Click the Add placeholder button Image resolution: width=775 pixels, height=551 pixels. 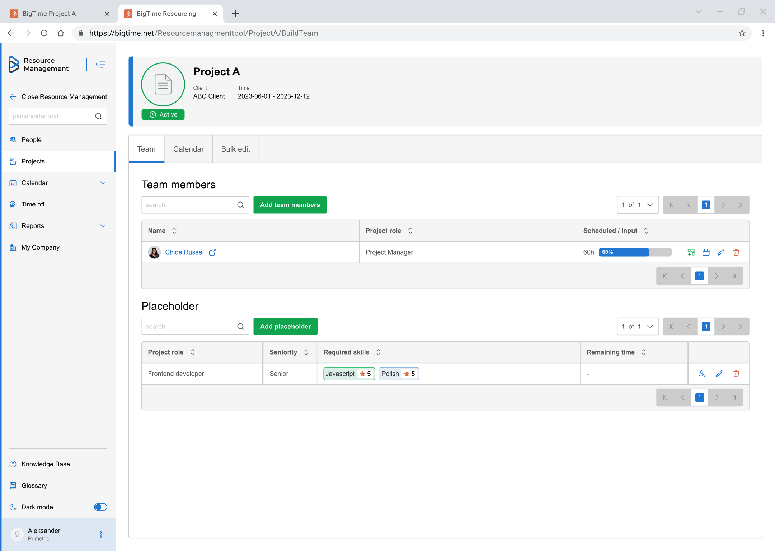click(x=285, y=326)
